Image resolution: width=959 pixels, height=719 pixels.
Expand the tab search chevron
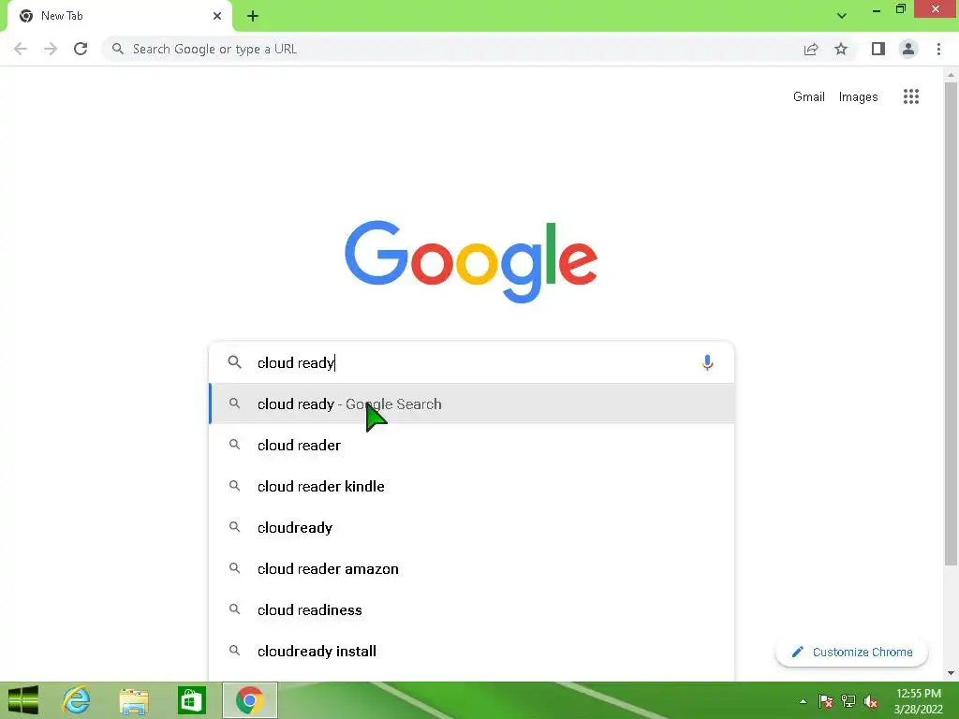(x=842, y=16)
